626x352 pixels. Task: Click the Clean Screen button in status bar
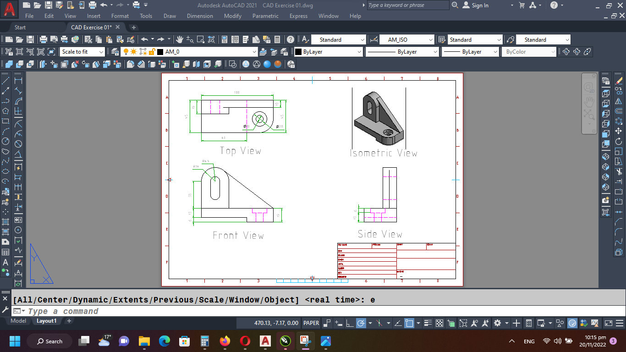(608, 323)
